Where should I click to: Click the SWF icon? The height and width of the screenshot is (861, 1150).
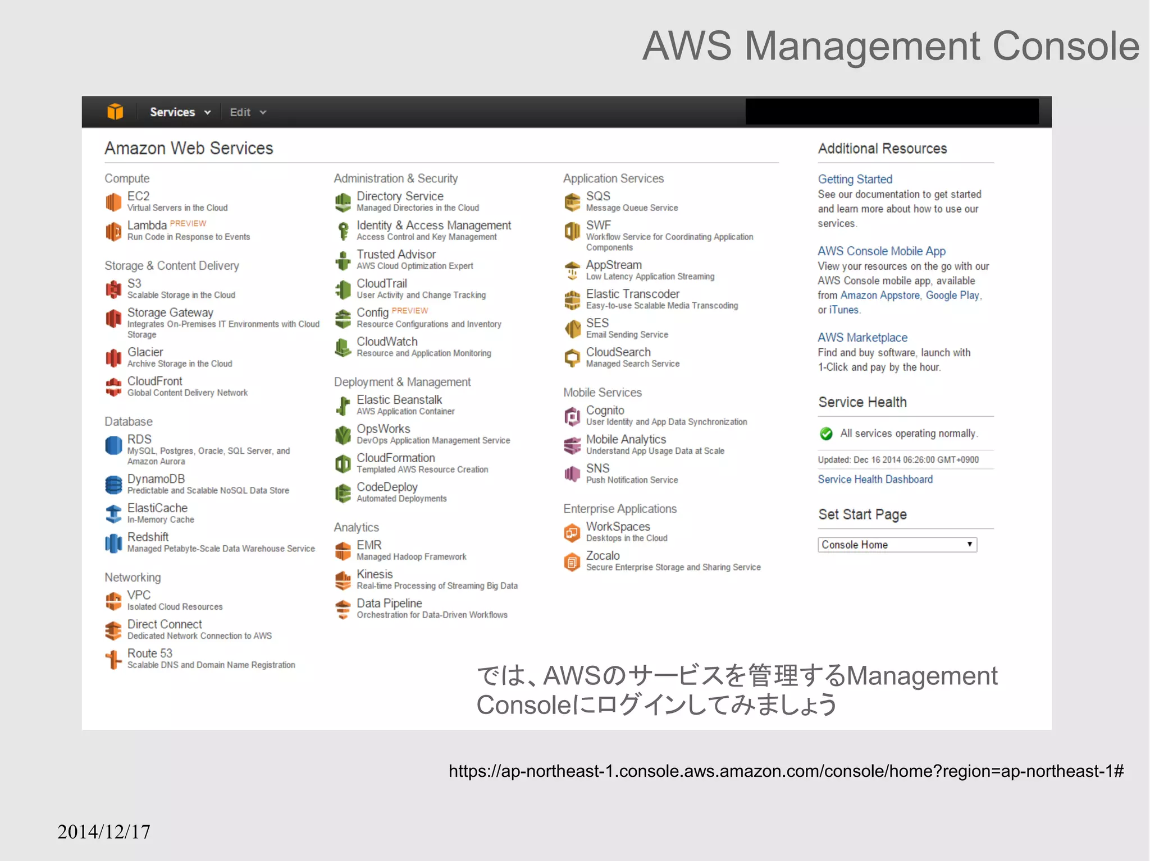point(572,231)
